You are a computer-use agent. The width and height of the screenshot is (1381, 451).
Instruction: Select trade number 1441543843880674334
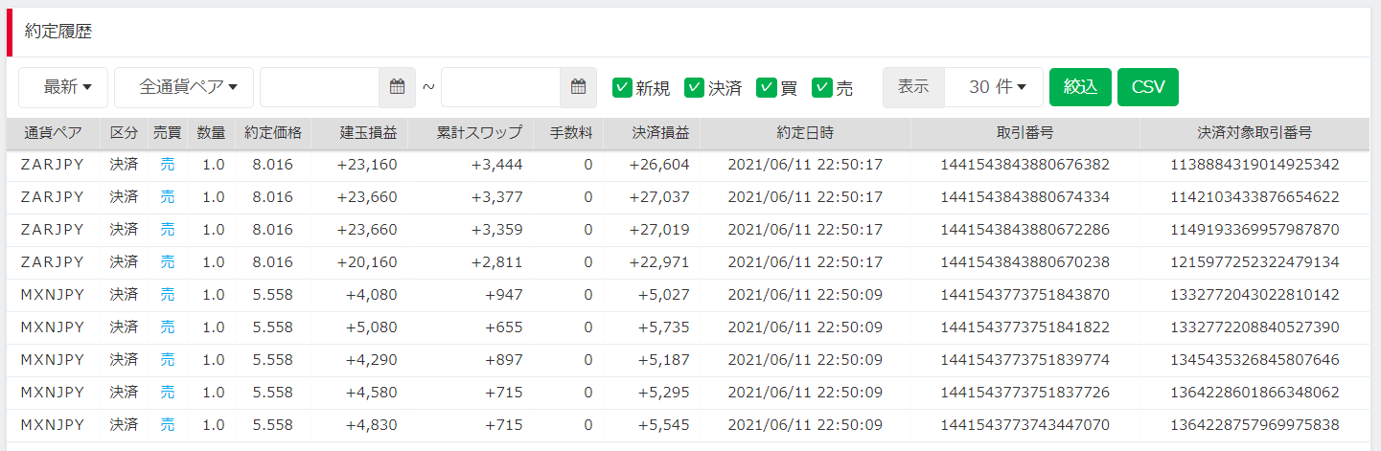[x=1024, y=197]
